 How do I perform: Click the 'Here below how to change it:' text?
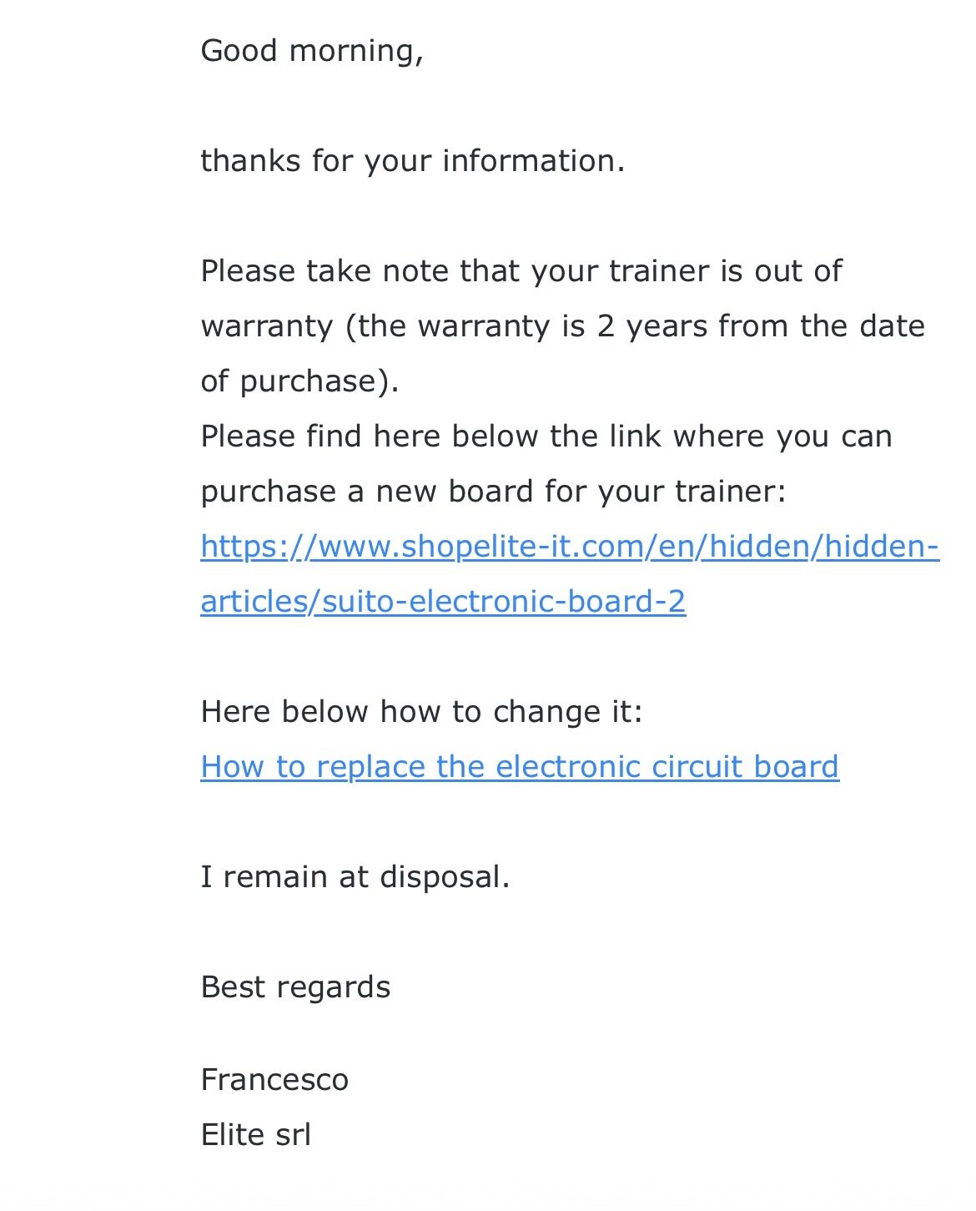[421, 712]
